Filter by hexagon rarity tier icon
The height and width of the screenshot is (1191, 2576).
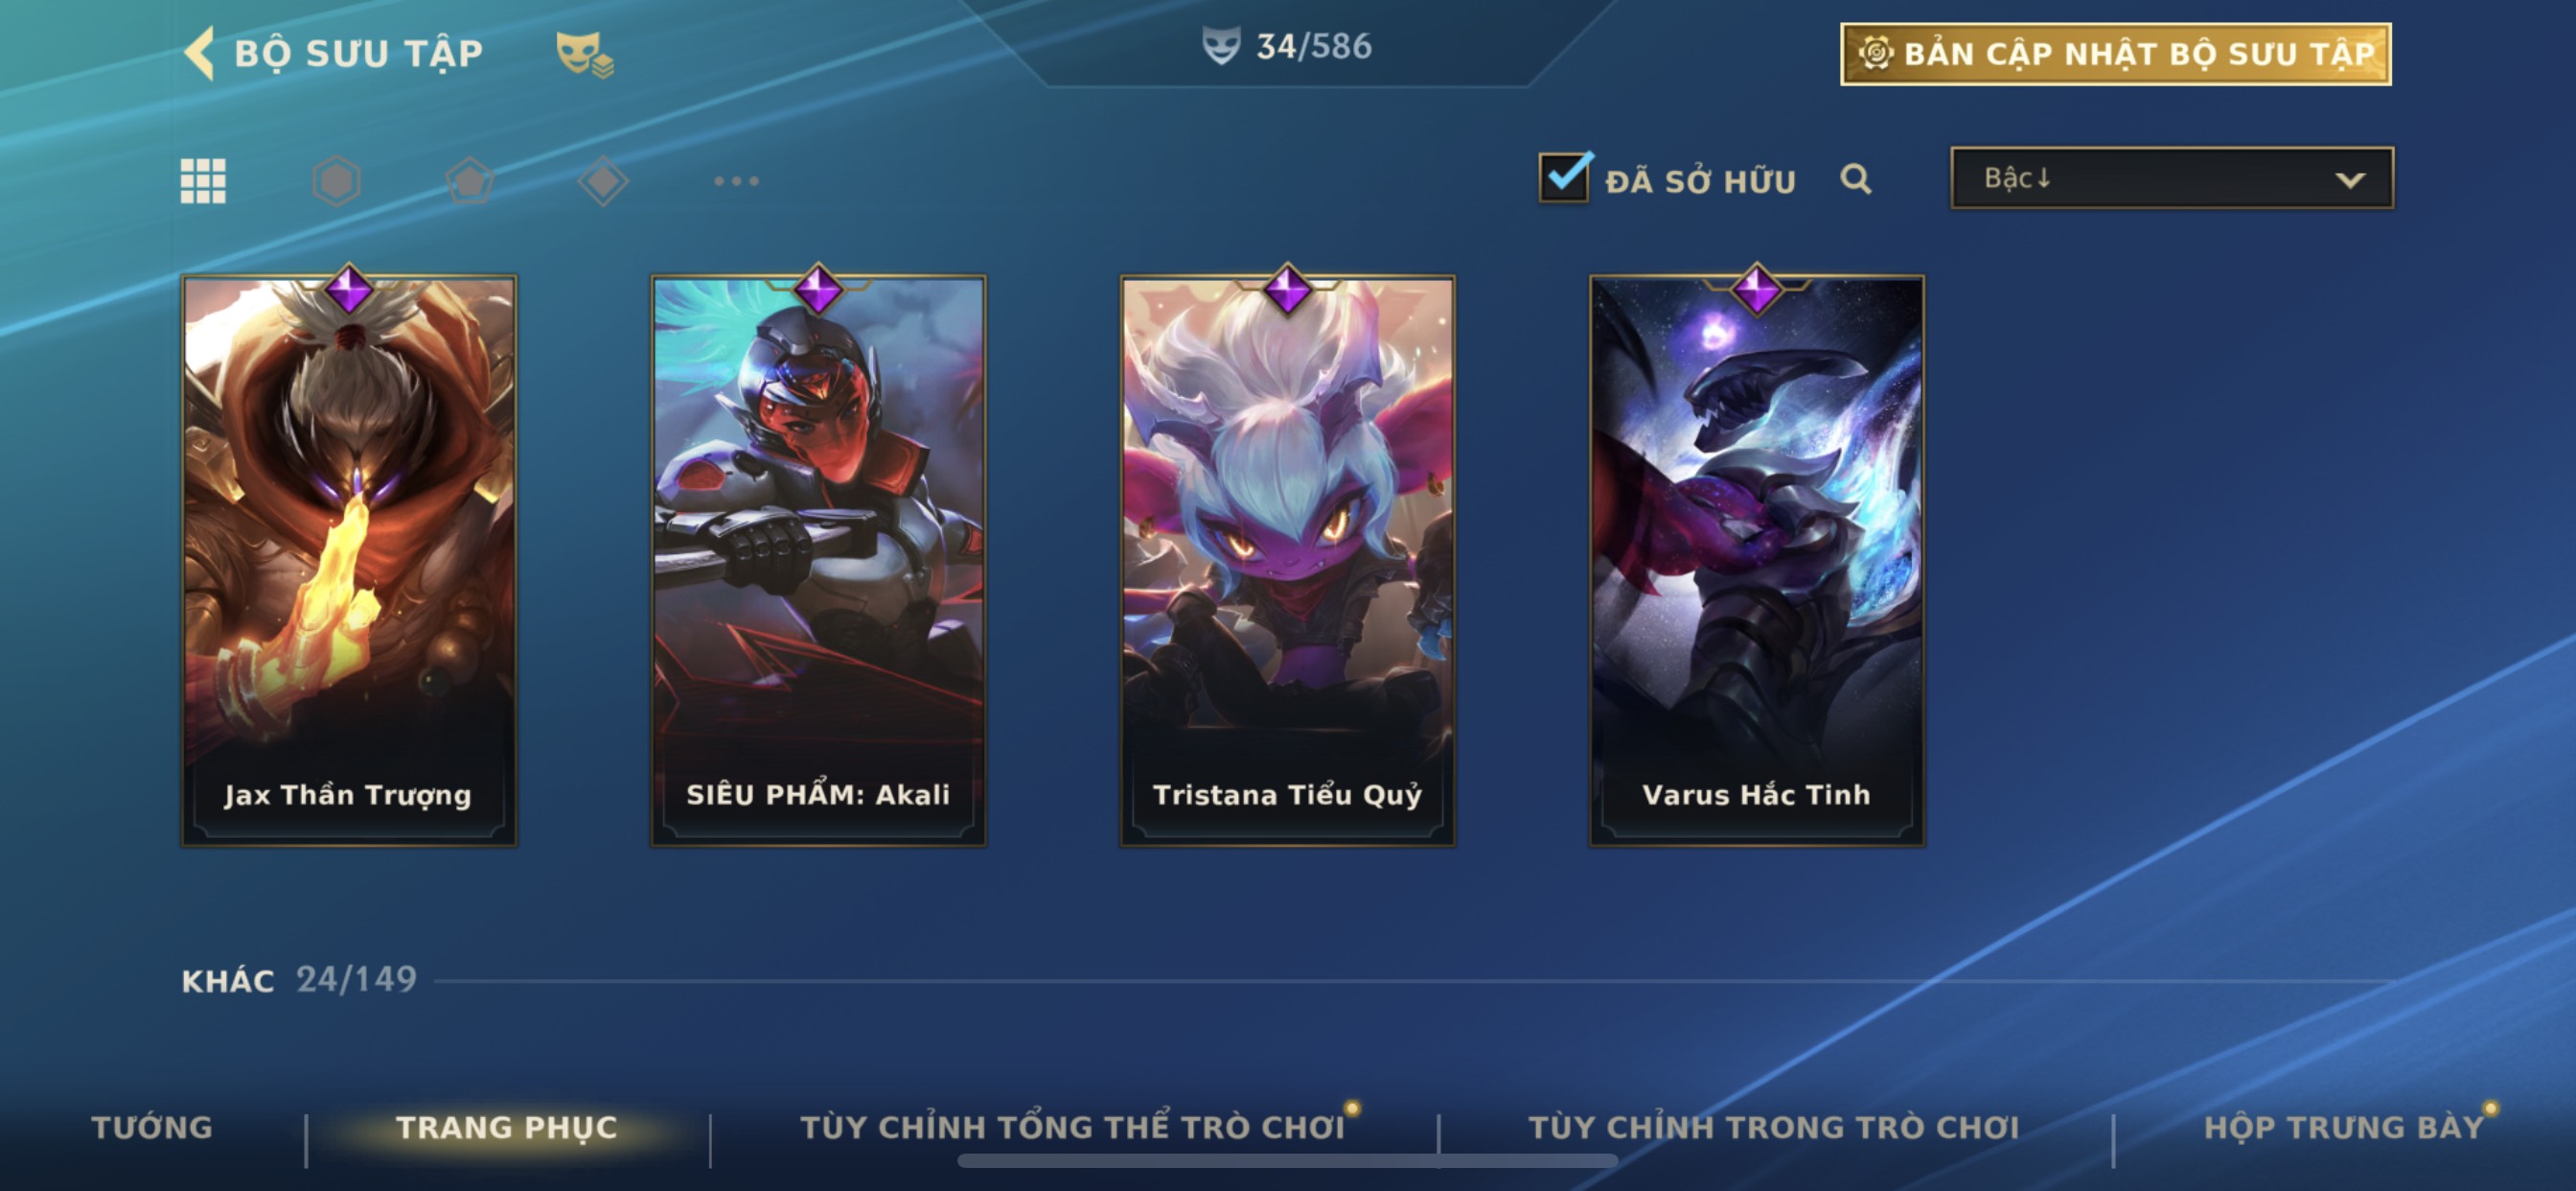pyautogui.click(x=336, y=181)
